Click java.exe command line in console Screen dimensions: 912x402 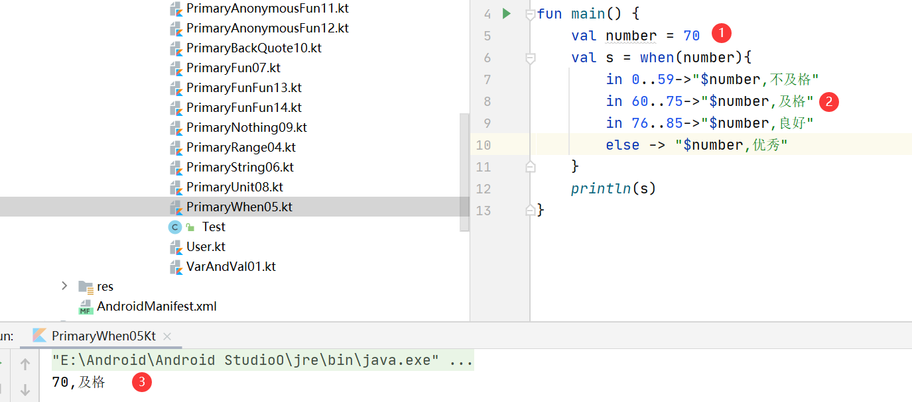coord(263,361)
